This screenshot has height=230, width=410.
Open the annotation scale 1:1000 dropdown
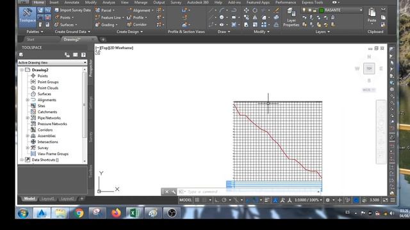[308, 200]
